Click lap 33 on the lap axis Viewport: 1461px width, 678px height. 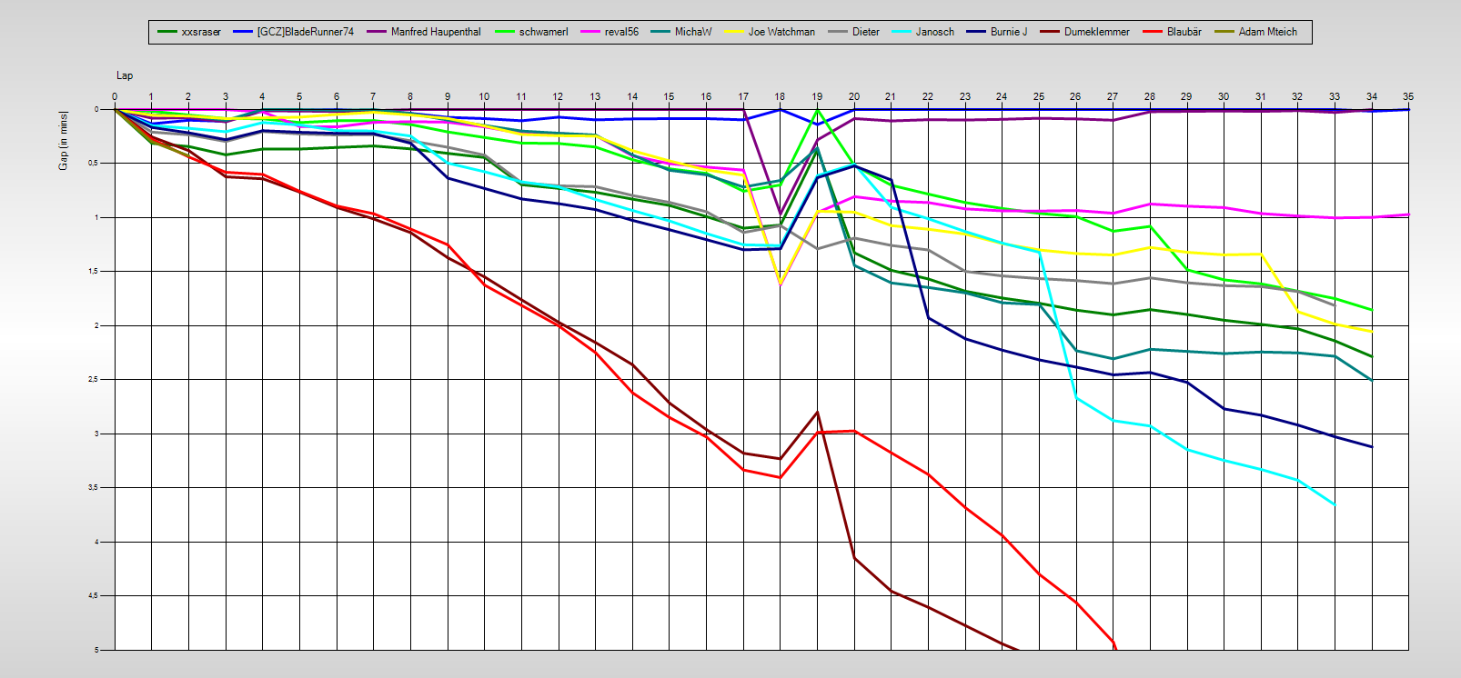click(x=1335, y=96)
